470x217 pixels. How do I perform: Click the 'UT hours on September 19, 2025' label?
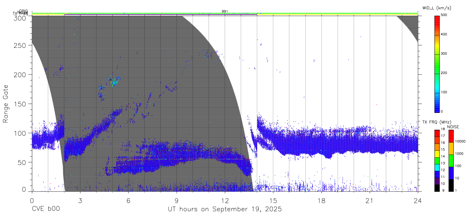pos(225,209)
